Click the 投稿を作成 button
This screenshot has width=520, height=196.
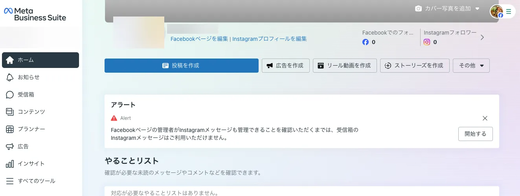[x=182, y=66]
